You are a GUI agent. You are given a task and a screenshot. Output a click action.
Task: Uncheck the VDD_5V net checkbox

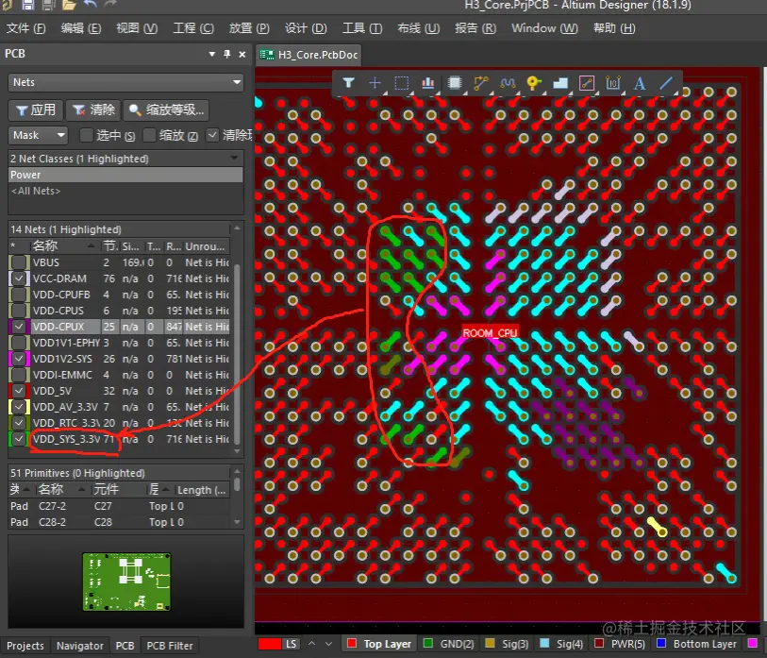19,391
